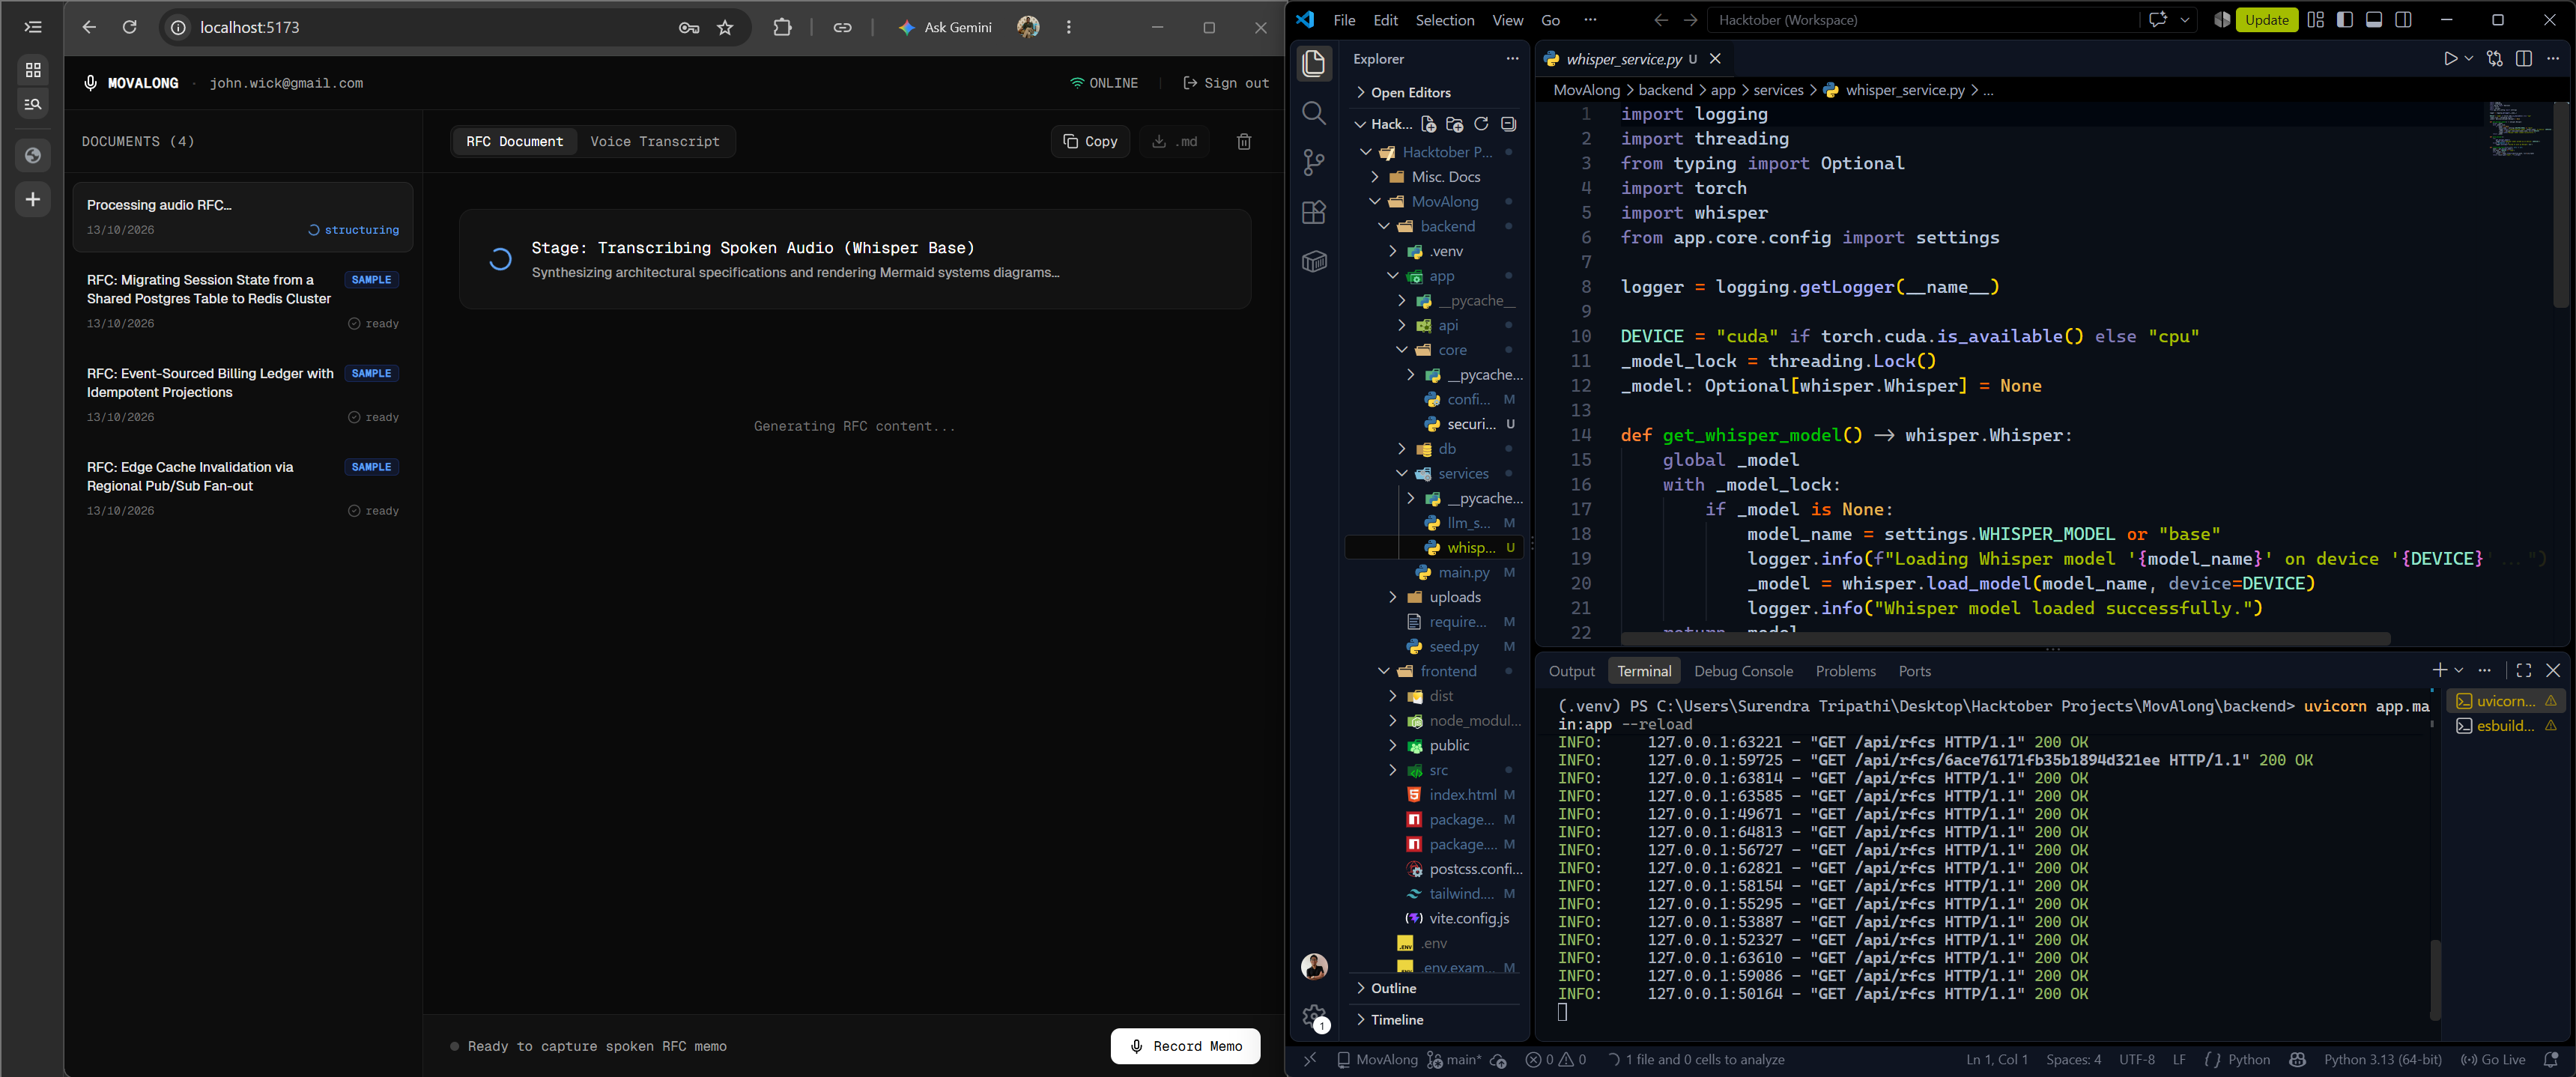This screenshot has width=2576, height=1077.
Task: Bookmark this page with the star icon
Action: click(x=725, y=28)
